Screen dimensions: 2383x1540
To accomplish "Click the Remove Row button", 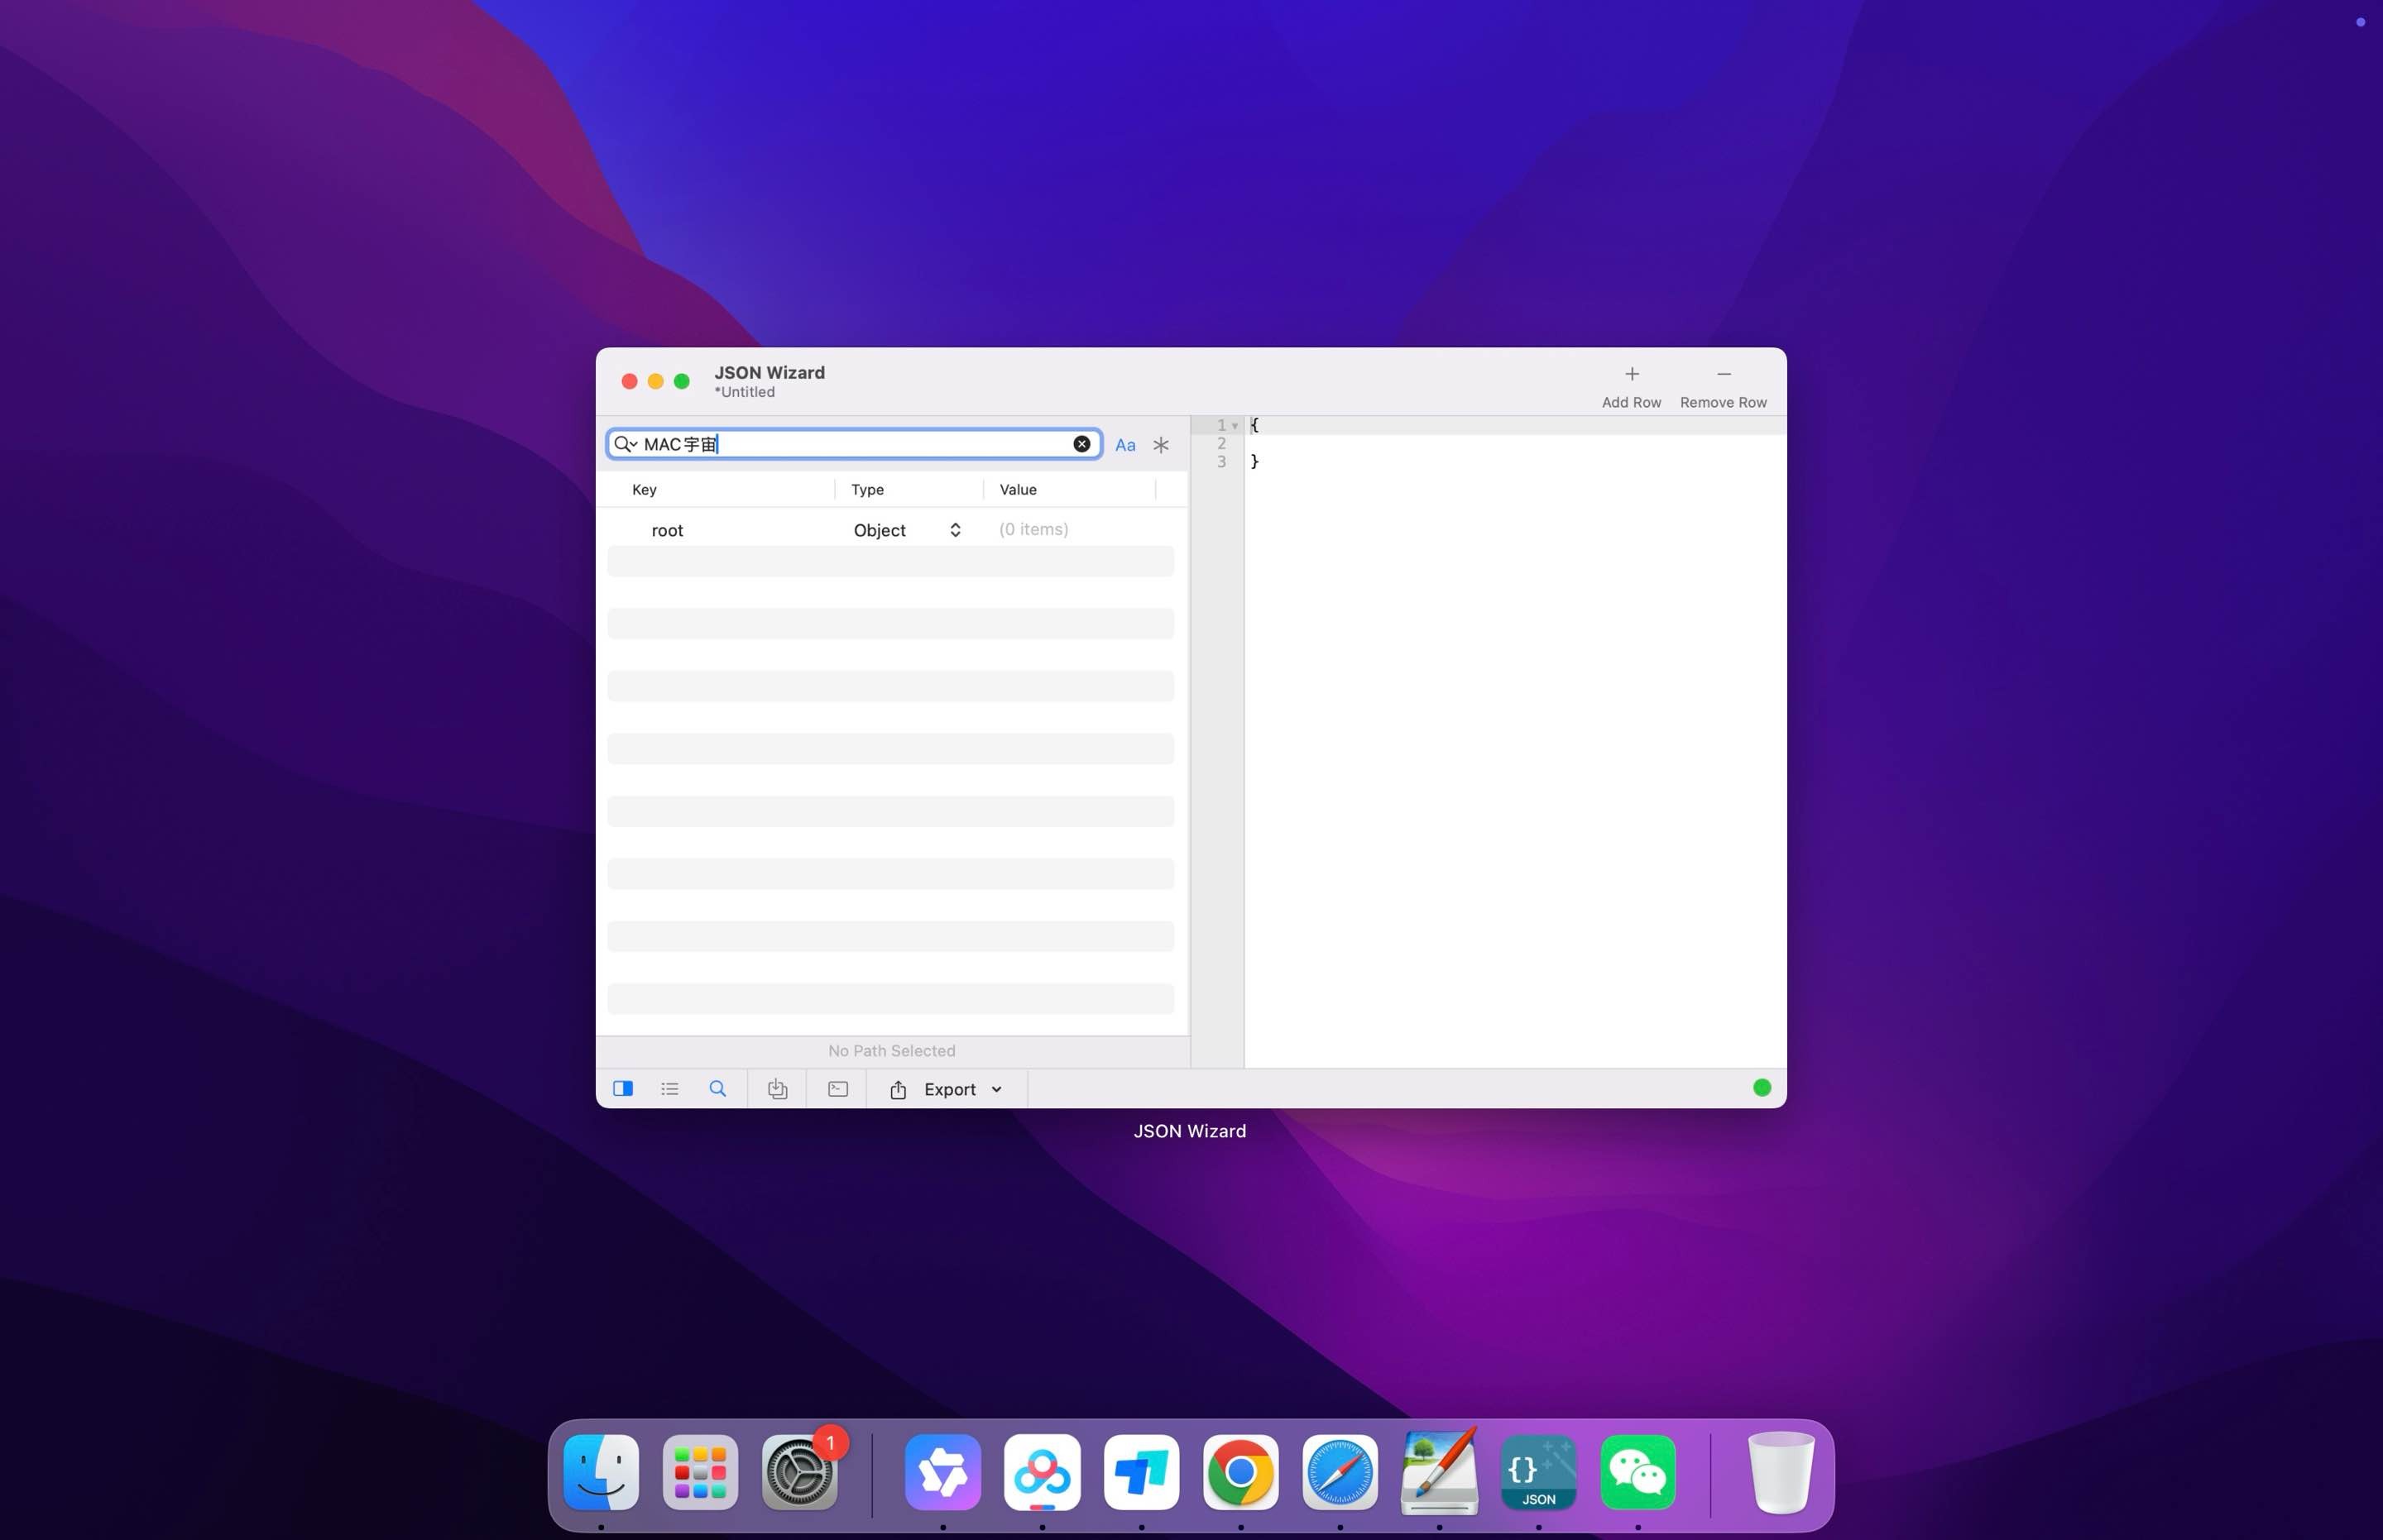I will [1723, 385].
